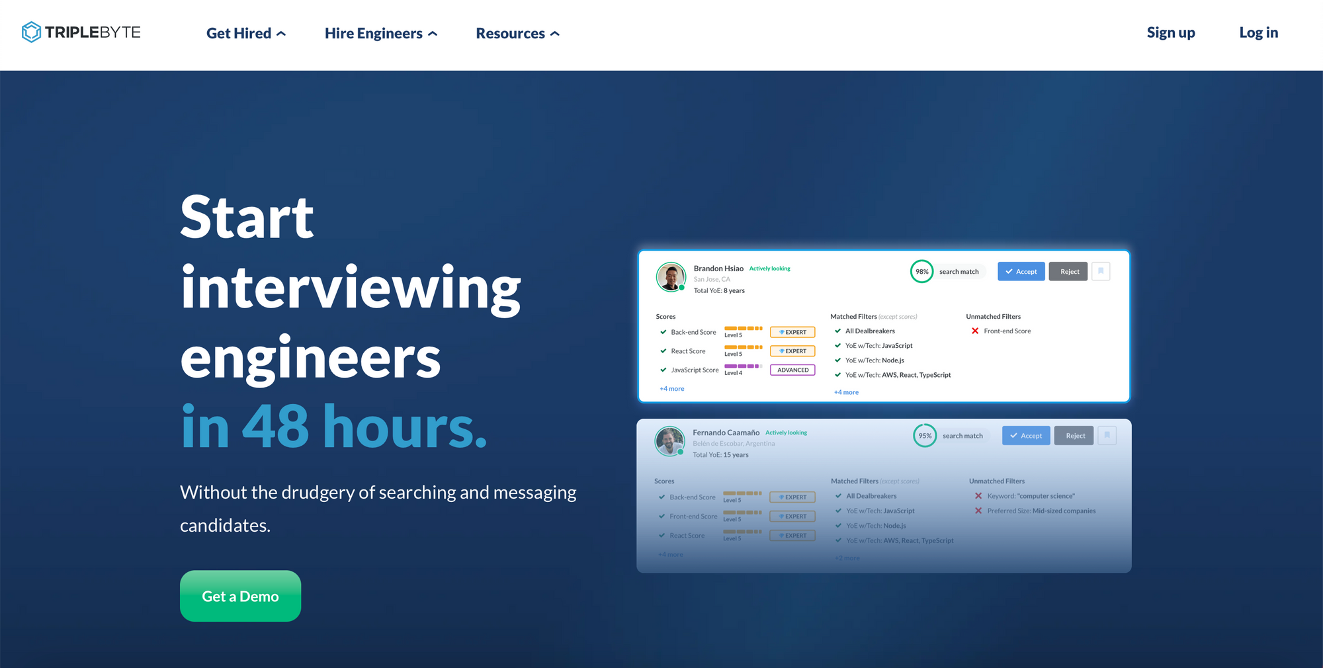The image size is (1323, 668).
Task: Click the ADVANCED badge beside JavaScript Score
Action: click(x=792, y=370)
